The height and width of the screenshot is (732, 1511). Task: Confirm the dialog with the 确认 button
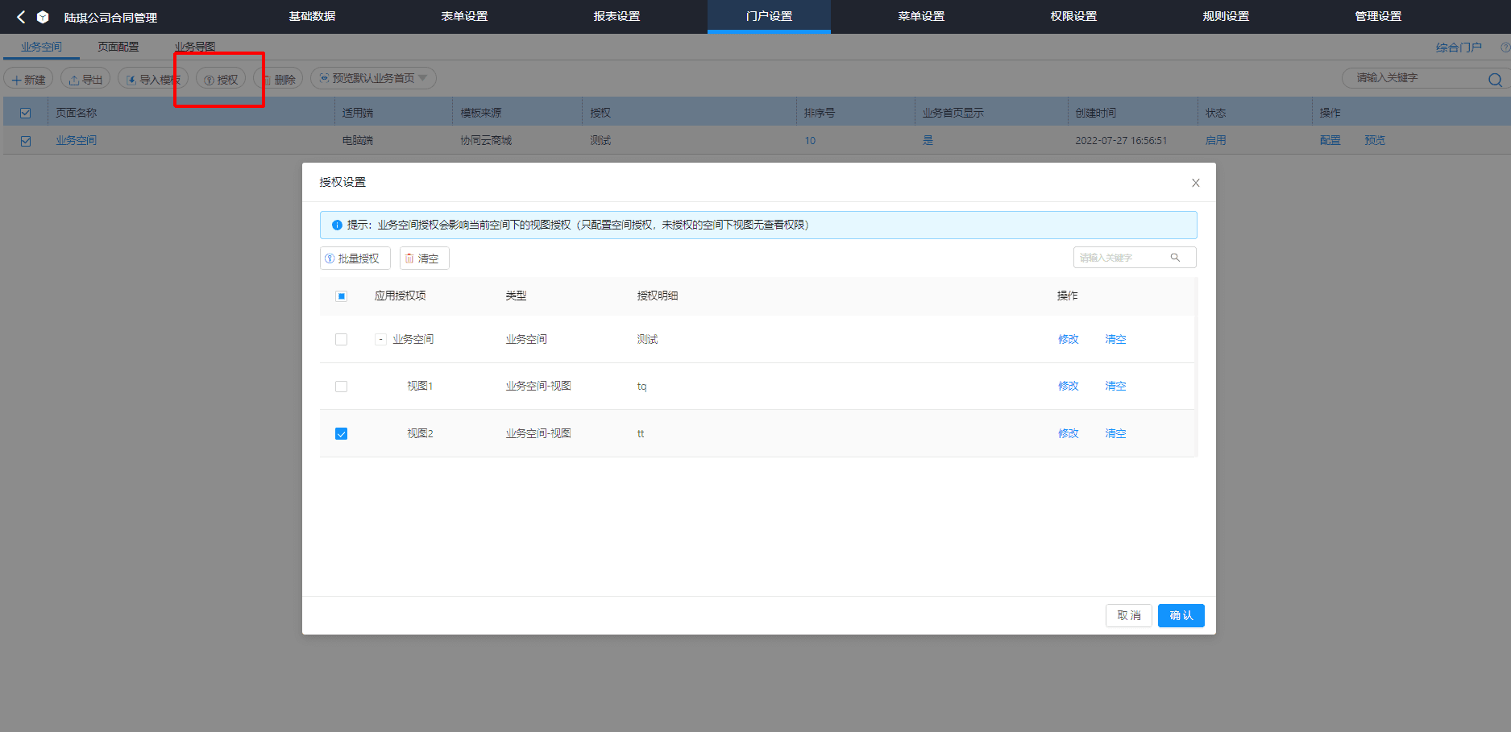pyautogui.click(x=1181, y=615)
